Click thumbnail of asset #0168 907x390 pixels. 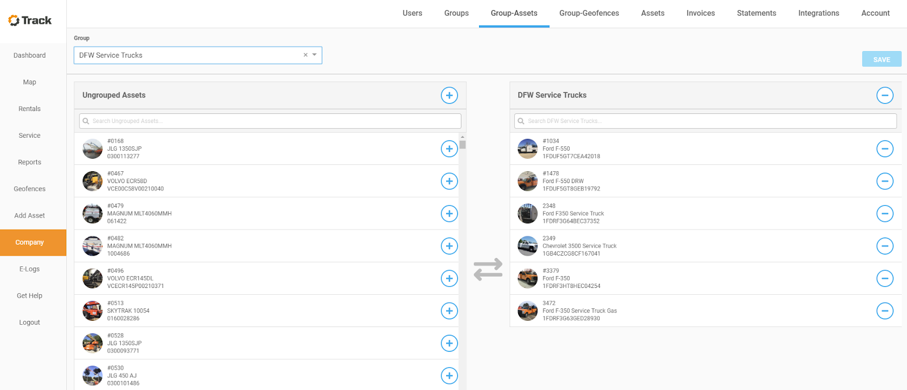coord(92,149)
